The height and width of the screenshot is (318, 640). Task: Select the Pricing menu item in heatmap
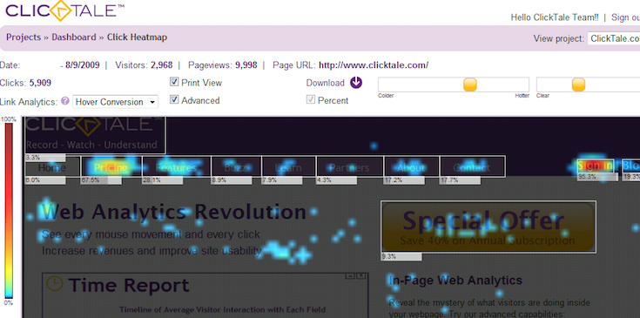(x=111, y=166)
